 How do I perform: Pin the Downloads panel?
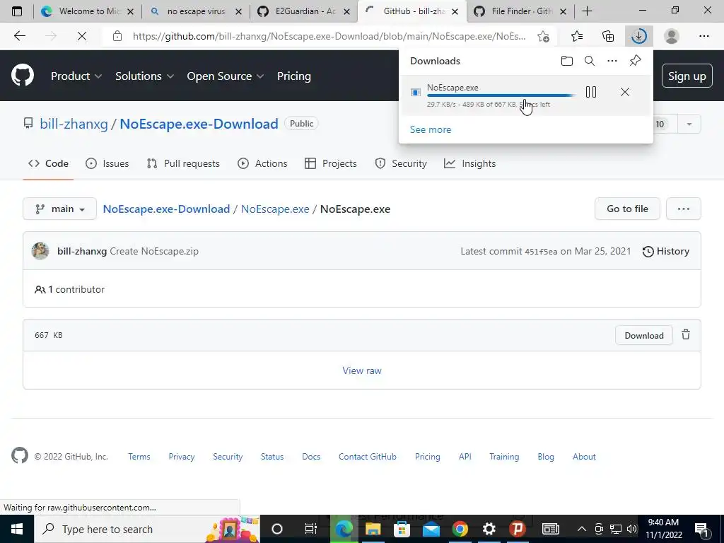point(635,61)
